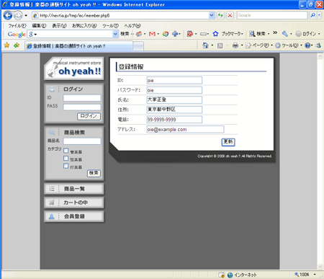Open the Home button dropdown arrow
Screen dimensions: 324x279
point(212,45)
